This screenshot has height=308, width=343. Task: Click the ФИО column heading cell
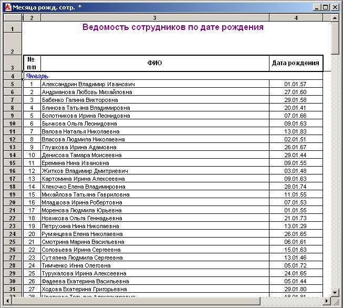[x=154, y=63]
